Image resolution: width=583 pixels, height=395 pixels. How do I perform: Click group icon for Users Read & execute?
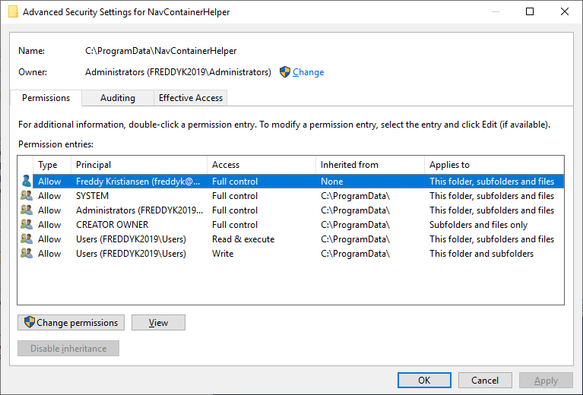(27, 239)
